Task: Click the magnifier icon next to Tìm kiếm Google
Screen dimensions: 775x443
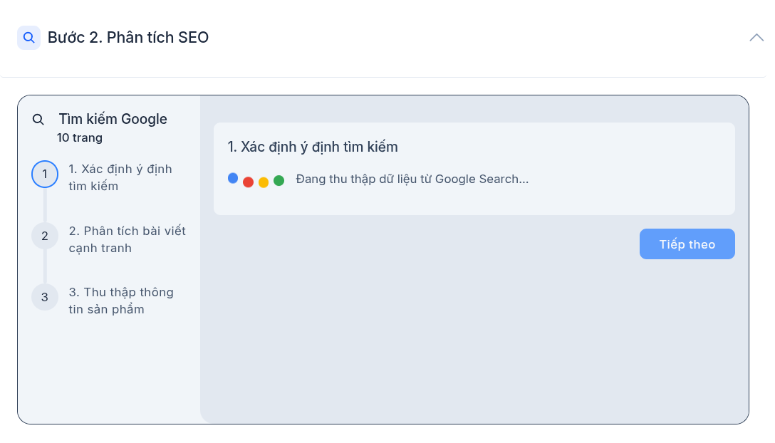Action: click(38, 120)
